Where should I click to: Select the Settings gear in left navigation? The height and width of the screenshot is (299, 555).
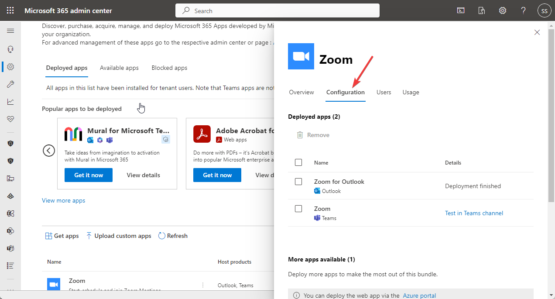[10, 66]
